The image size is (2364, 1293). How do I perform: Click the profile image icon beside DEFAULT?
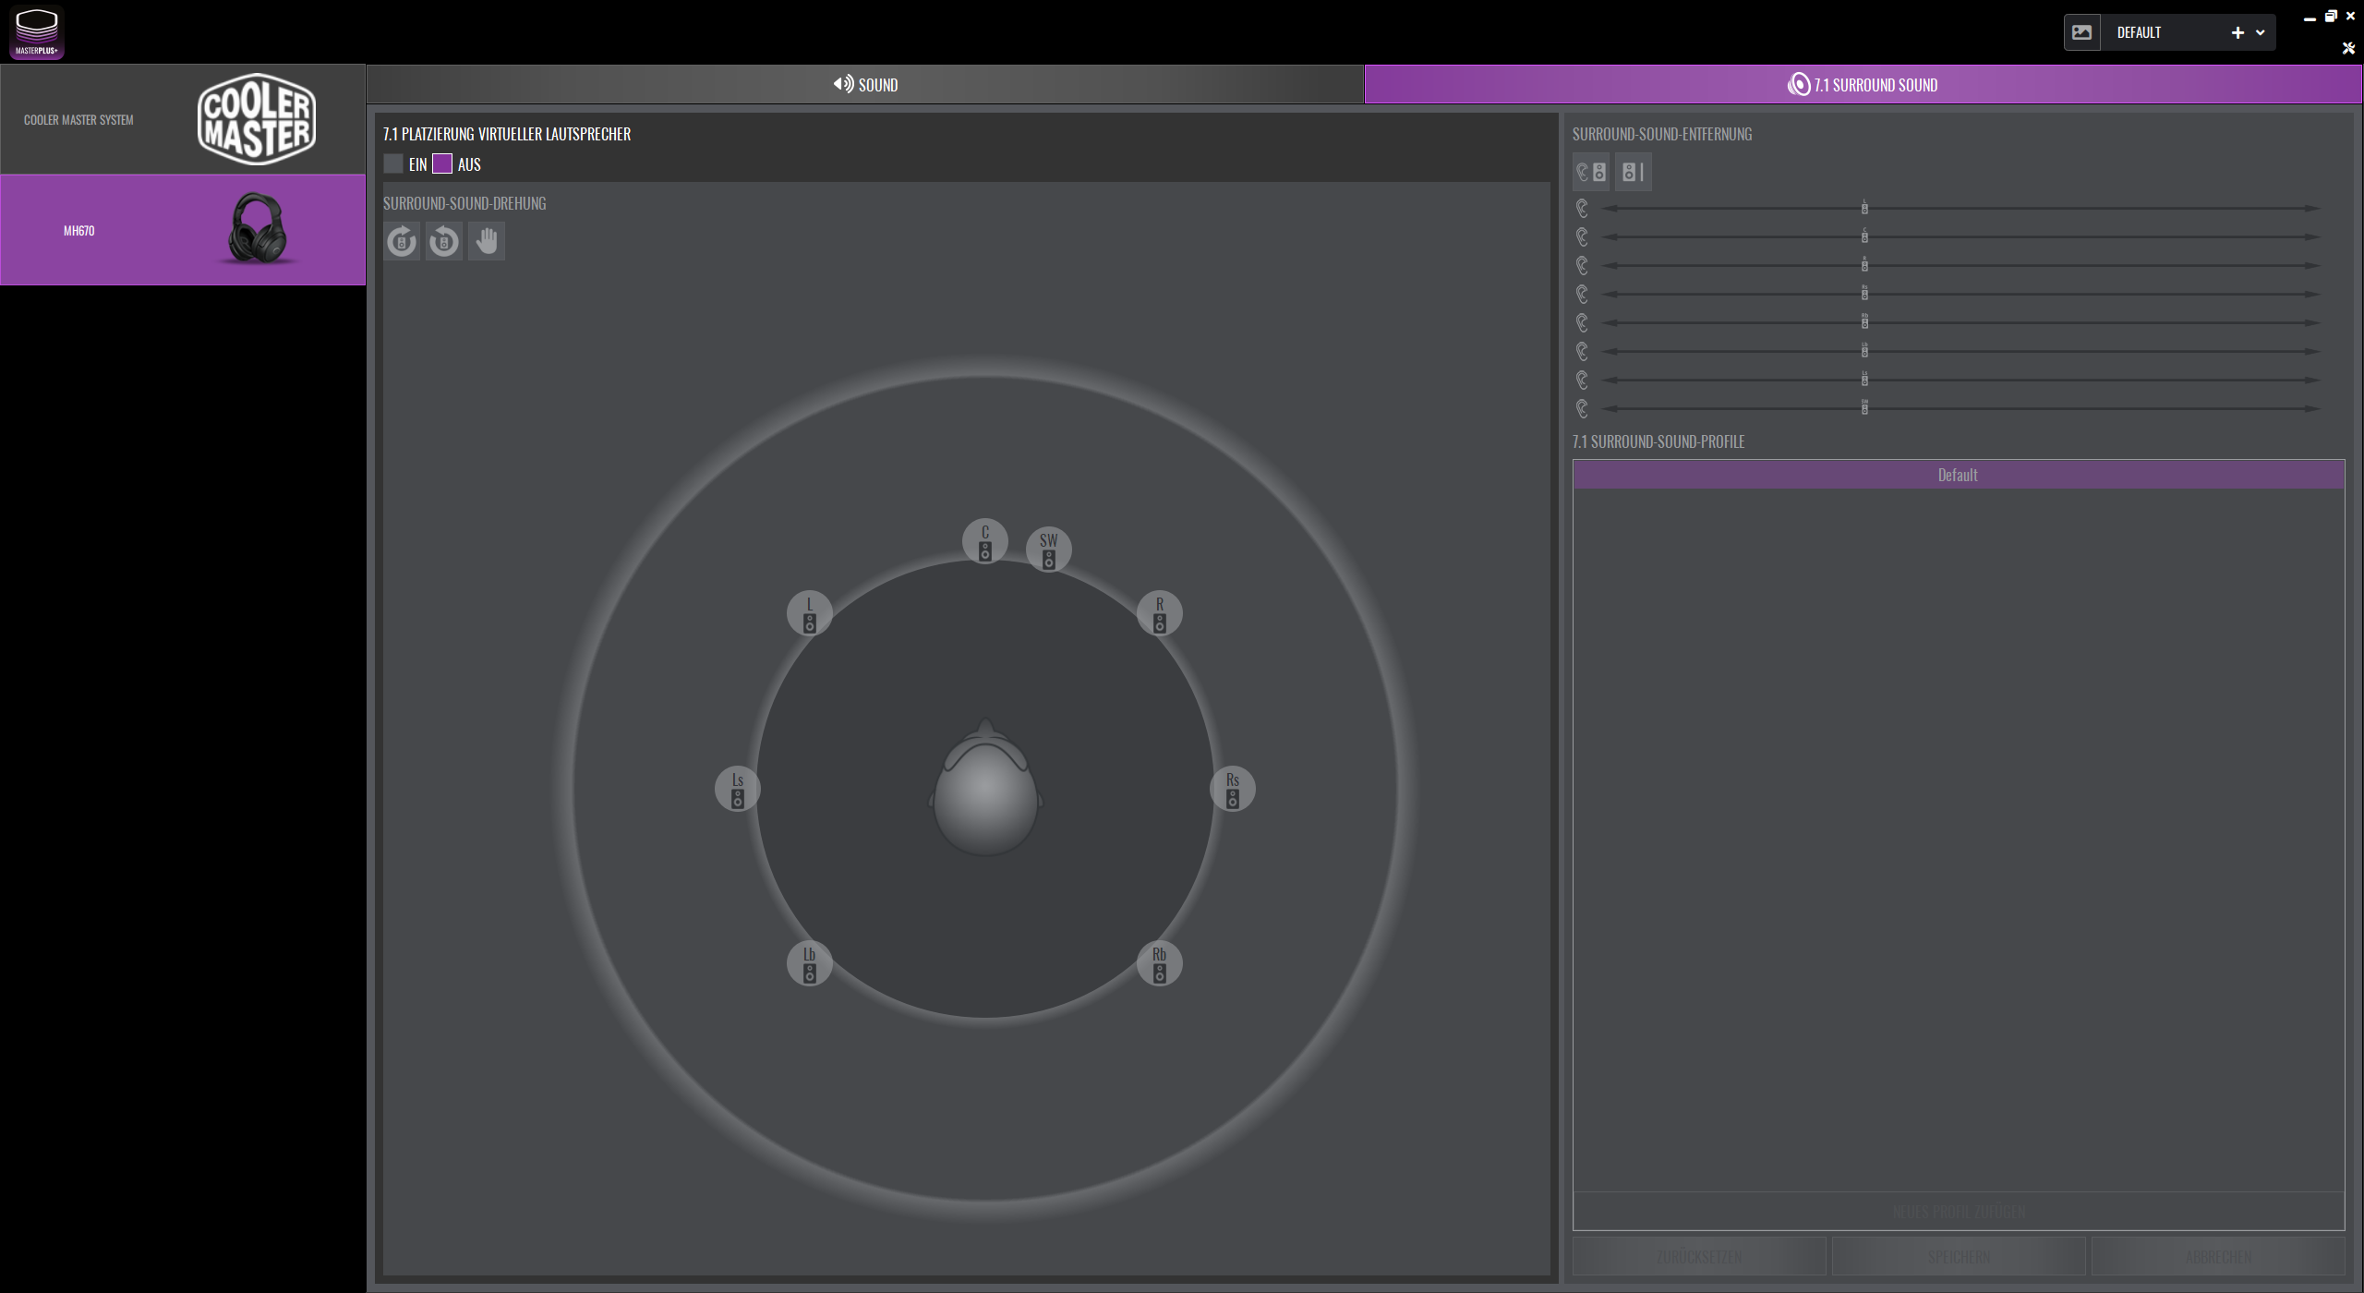pos(2082,32)
